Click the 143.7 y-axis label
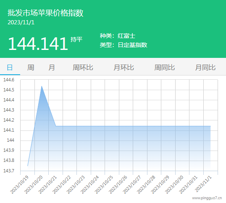The image size is (226, 203). coord(9,171)
